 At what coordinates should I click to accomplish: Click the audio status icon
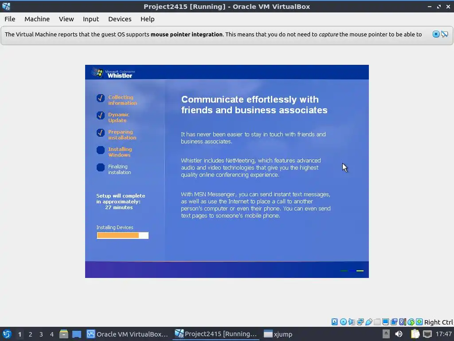pos(352,321)
